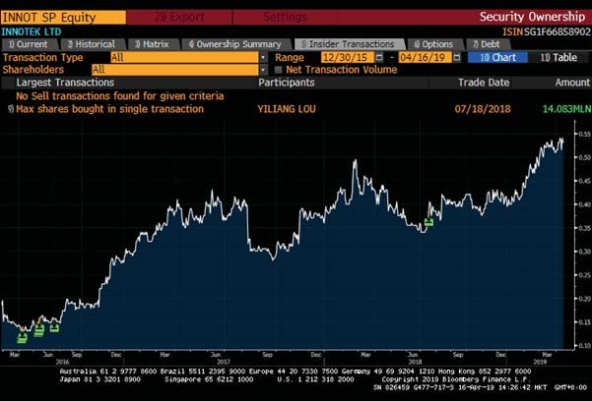This screenshot has width=592, height=401.
Task: Open the Matrix tab
Action: [153, 44]
